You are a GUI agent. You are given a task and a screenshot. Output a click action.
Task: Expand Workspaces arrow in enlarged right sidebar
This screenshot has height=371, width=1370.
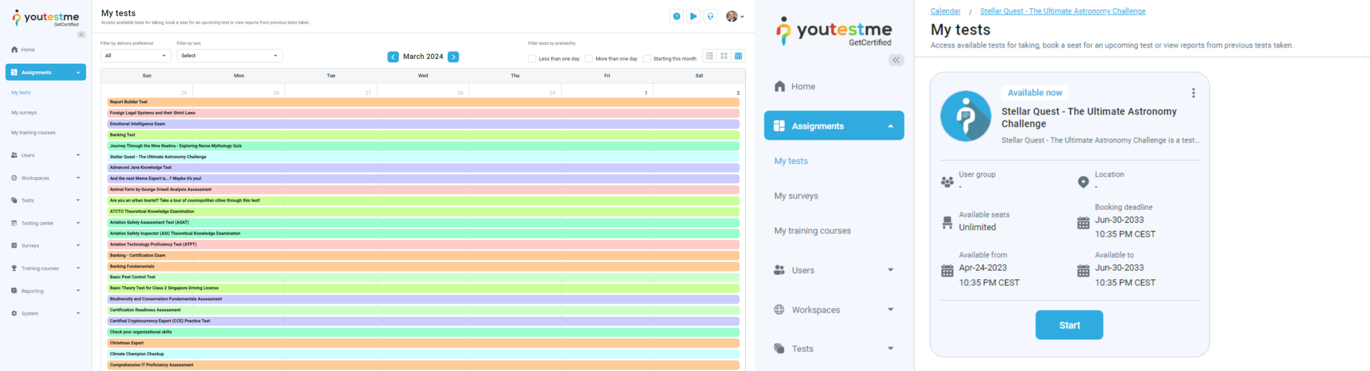click(x=890, y=310)
